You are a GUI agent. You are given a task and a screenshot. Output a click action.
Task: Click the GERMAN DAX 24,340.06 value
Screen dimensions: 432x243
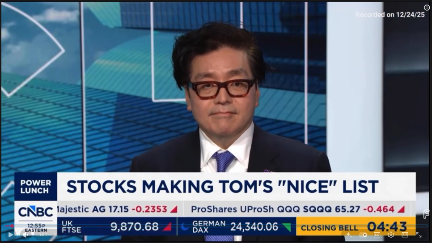(x=254, y=227)
